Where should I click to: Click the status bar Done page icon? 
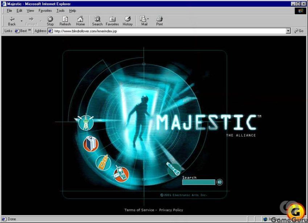[4, 219]
